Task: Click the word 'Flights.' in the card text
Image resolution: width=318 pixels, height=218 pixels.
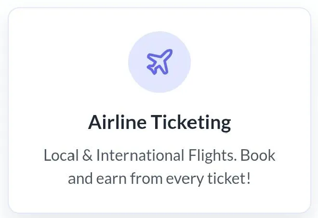Action: pyautogui.click(x=212, y=156)
